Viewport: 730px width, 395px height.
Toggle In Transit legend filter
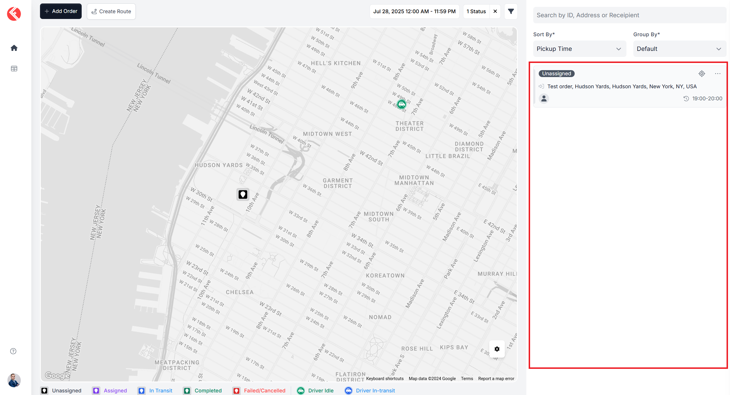click(155, 390)
